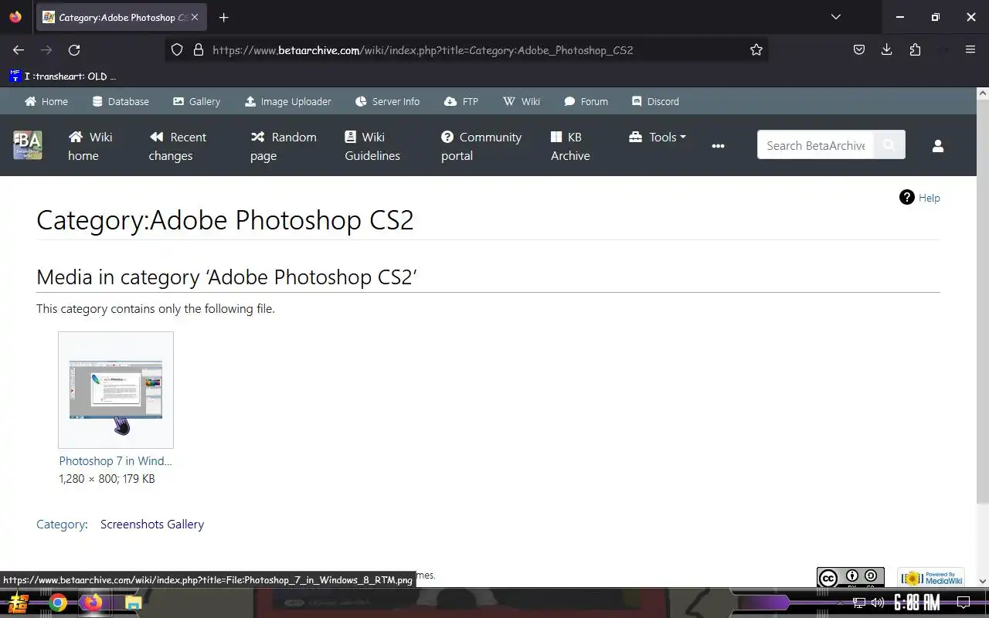Go back in browser history
Viewport: 989px width, 618px height.
[19, 49]
